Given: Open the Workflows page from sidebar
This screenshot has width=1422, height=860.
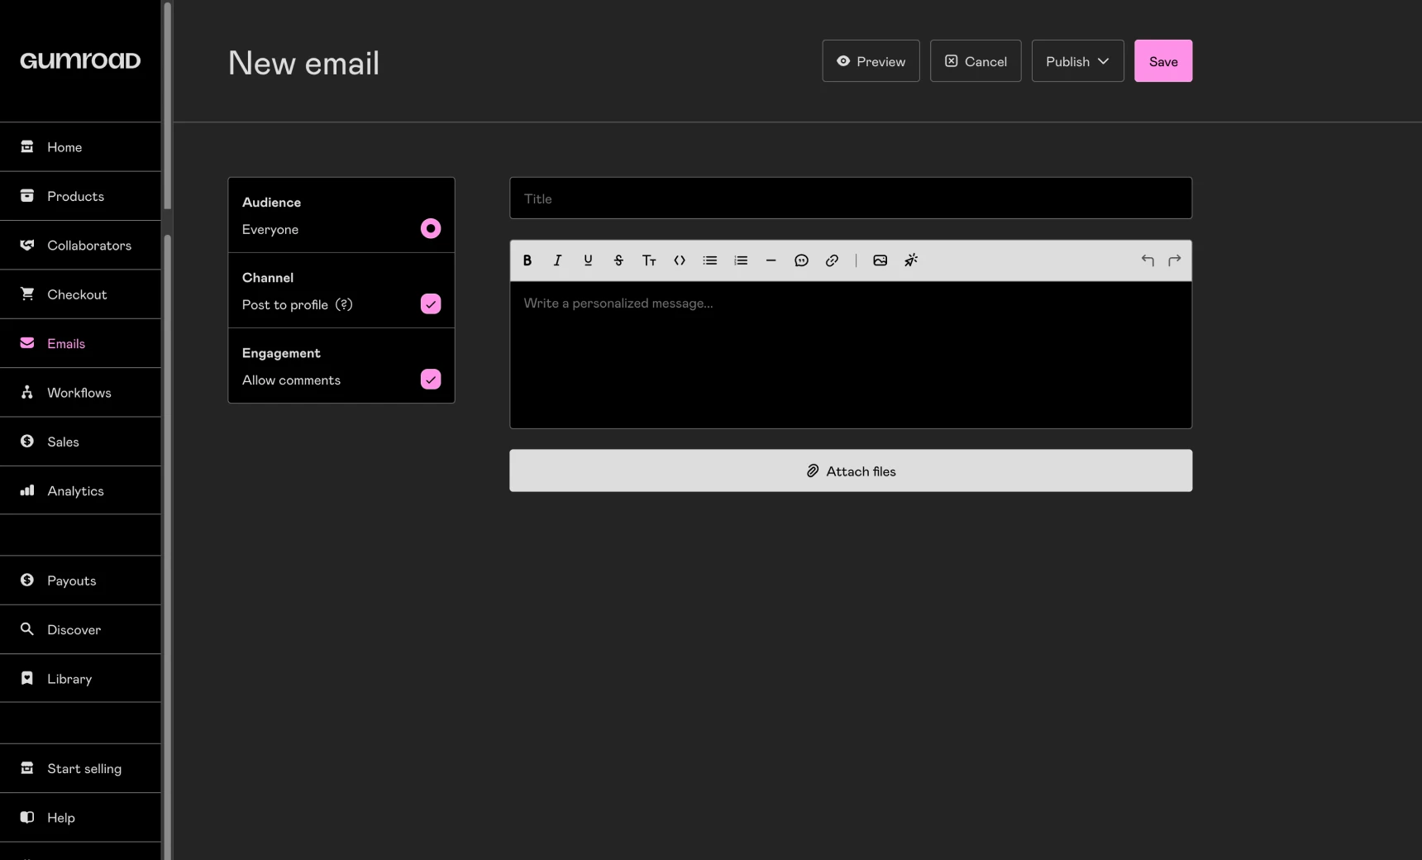Looking at the screenshot, I should 79,393.
